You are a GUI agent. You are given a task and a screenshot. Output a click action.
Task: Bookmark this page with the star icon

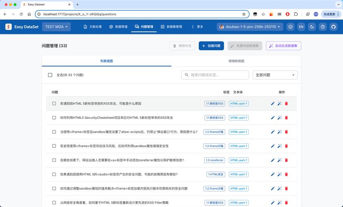click(x=244, y=14)
